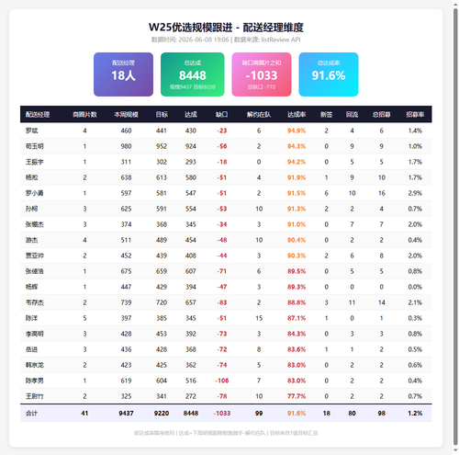The image size is (459, 455).
Task: Select the purple 配送经理 18人 summary card
Action: tap(123, 74)
